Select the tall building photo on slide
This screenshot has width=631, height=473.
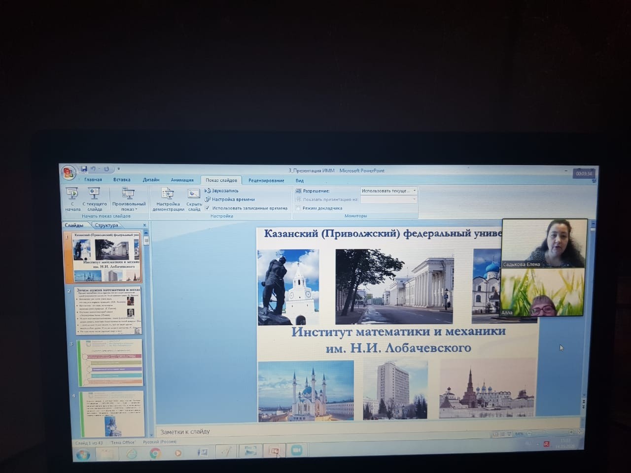(395, 389)
